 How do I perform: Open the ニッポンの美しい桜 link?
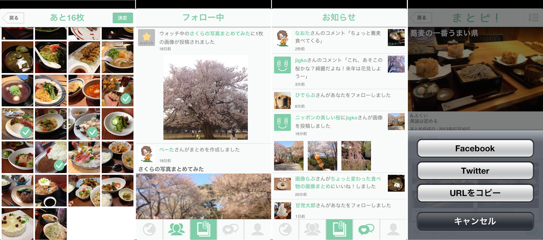318,118
